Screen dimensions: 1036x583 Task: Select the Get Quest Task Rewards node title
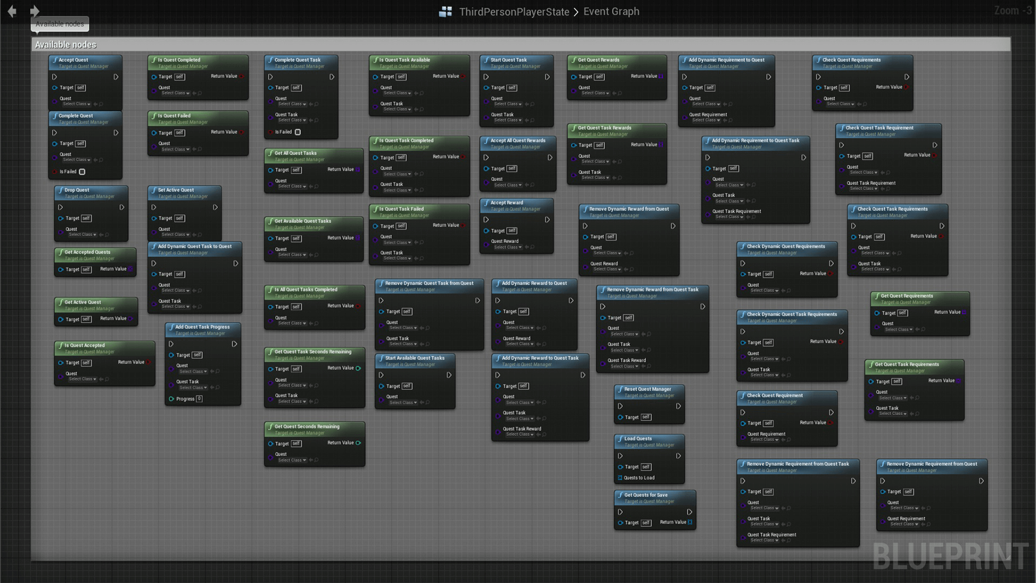coord(604,128)
